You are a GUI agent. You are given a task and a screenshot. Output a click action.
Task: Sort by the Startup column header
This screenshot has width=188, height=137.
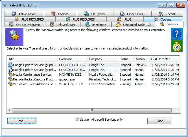141,59
